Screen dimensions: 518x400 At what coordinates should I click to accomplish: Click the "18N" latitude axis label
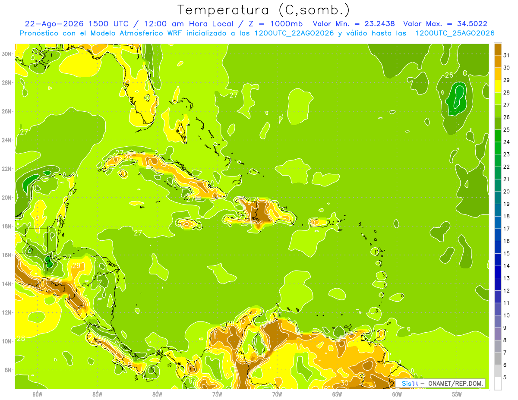point(7,226)
